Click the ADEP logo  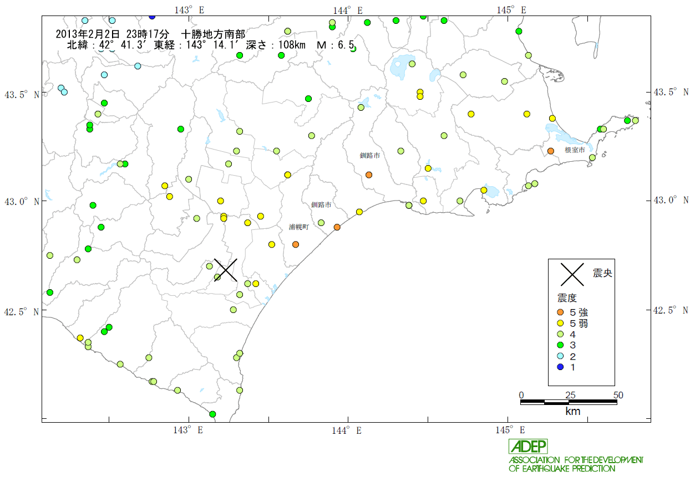pyautogui.click(x=528, y=447)
